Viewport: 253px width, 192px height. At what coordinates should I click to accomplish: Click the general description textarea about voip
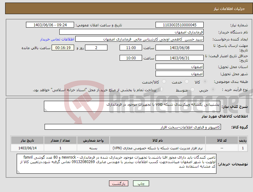[132, 106]
